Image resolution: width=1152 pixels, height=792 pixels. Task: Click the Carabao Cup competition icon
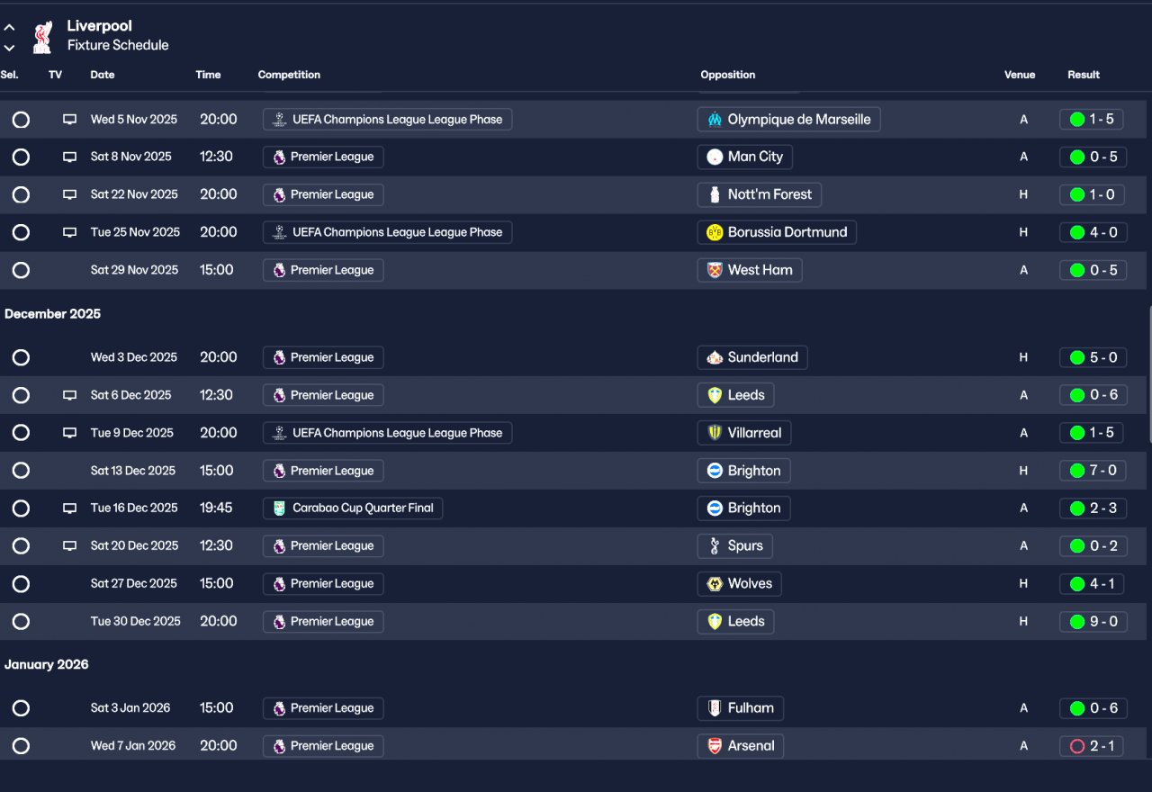279,508
